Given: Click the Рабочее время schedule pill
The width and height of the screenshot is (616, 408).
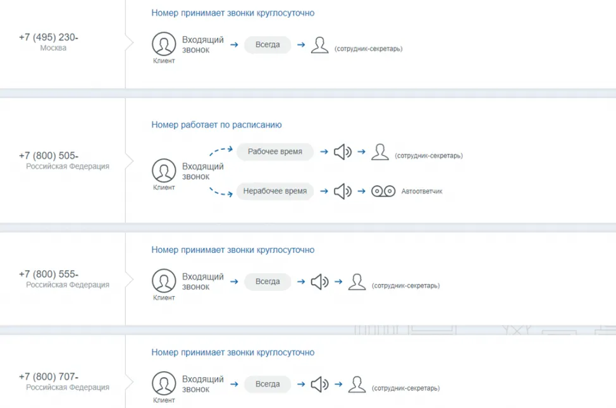Looking at the screenshot, I should [x=274, y=152].
